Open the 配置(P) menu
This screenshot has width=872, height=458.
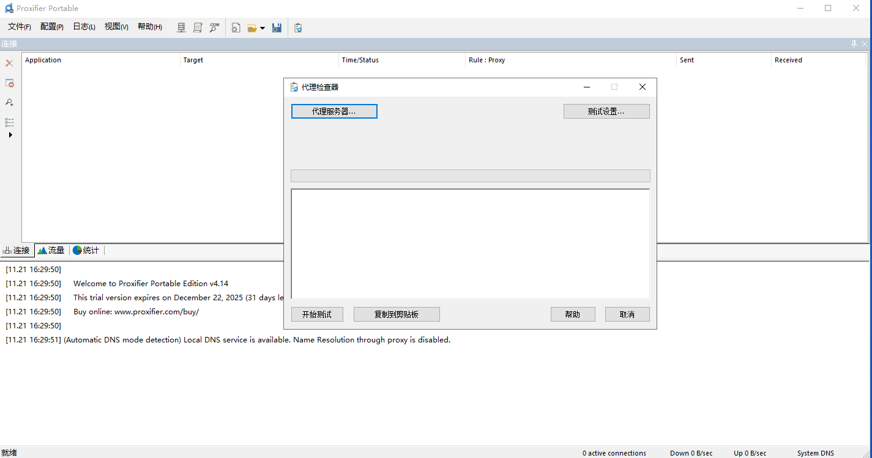52,27
